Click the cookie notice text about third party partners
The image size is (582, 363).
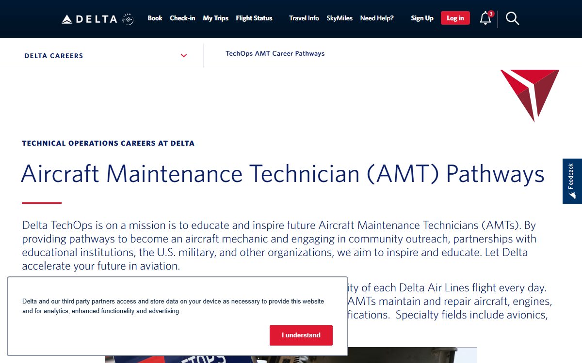[173, 306]
